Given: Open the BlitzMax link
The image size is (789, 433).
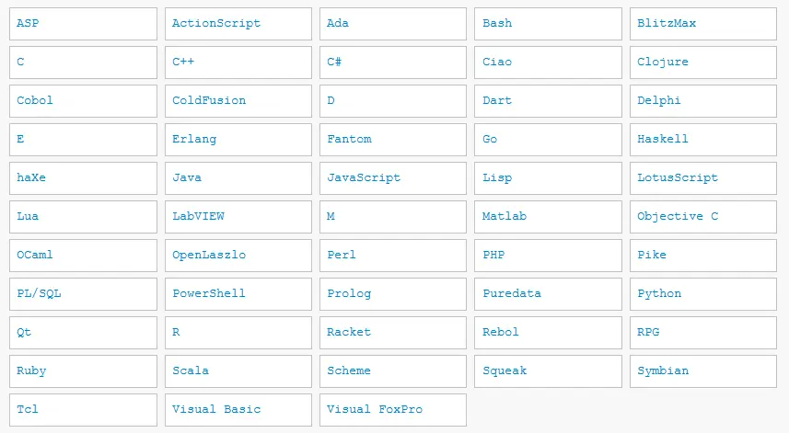Looking at the screenshot, I should coord(667,23).
